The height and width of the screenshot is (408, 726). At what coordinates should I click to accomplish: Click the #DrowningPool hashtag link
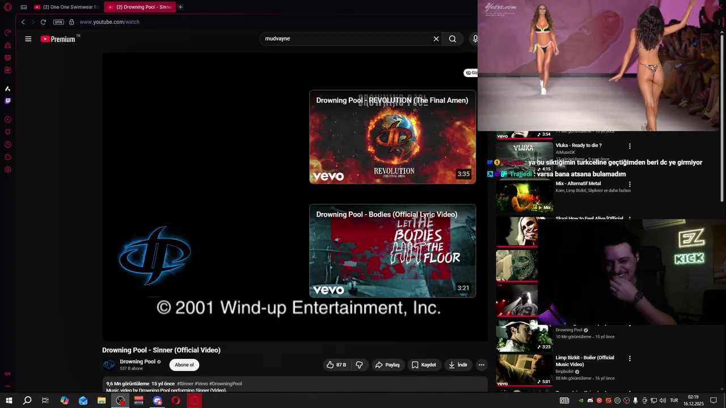tap(226, 384)
